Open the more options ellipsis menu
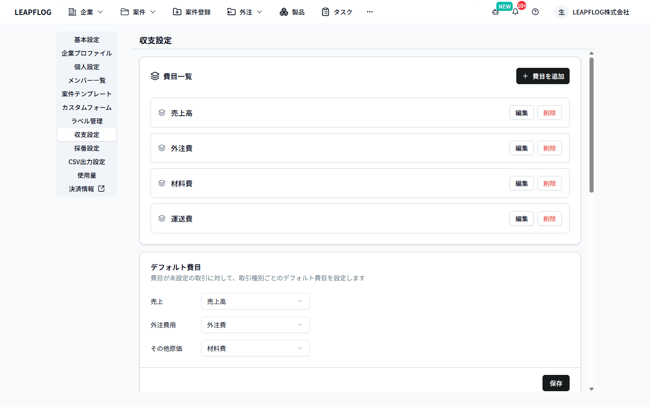Viewport: 651px width, 407px height. [x=370, y=12]
